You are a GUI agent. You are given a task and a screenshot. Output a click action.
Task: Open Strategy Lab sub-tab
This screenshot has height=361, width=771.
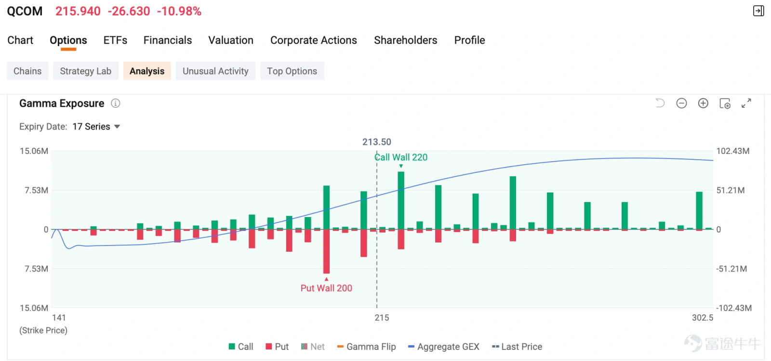[86, 71]
